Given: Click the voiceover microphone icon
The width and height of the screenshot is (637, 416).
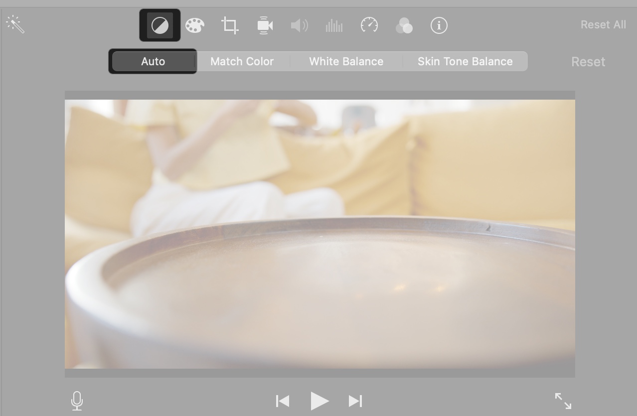Looking at the screenshot, I should pos(77,401).
